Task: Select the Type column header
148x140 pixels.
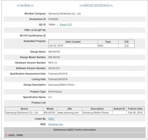Action: pos(108,42)
